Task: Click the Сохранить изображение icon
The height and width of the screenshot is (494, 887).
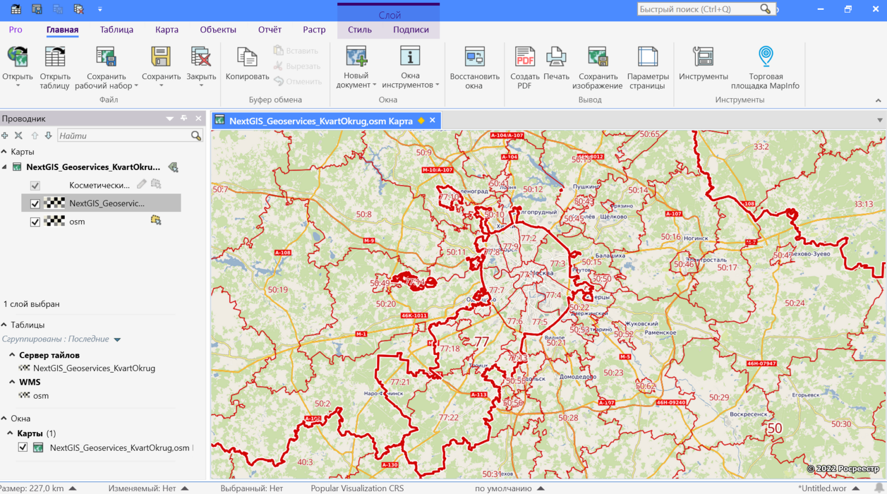Action: pos(598,65)
